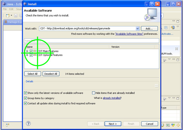Expand the CDT Optional Features tree node
Image resolution: width=183 pixels, height=130 pixels.
point(27,55)
